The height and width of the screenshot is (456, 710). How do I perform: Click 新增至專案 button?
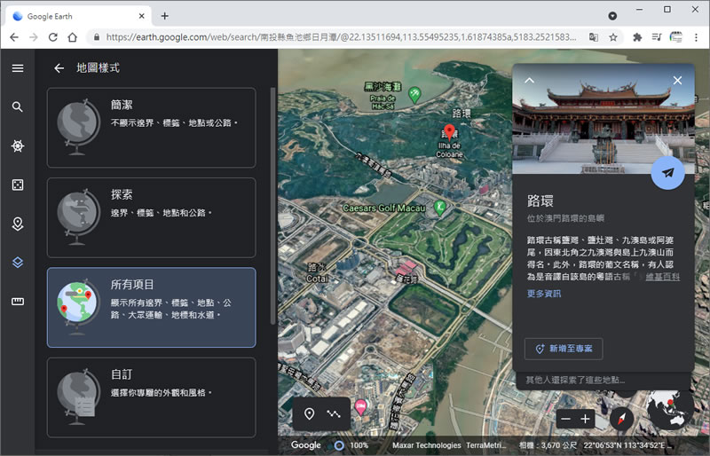click(564, 349)
